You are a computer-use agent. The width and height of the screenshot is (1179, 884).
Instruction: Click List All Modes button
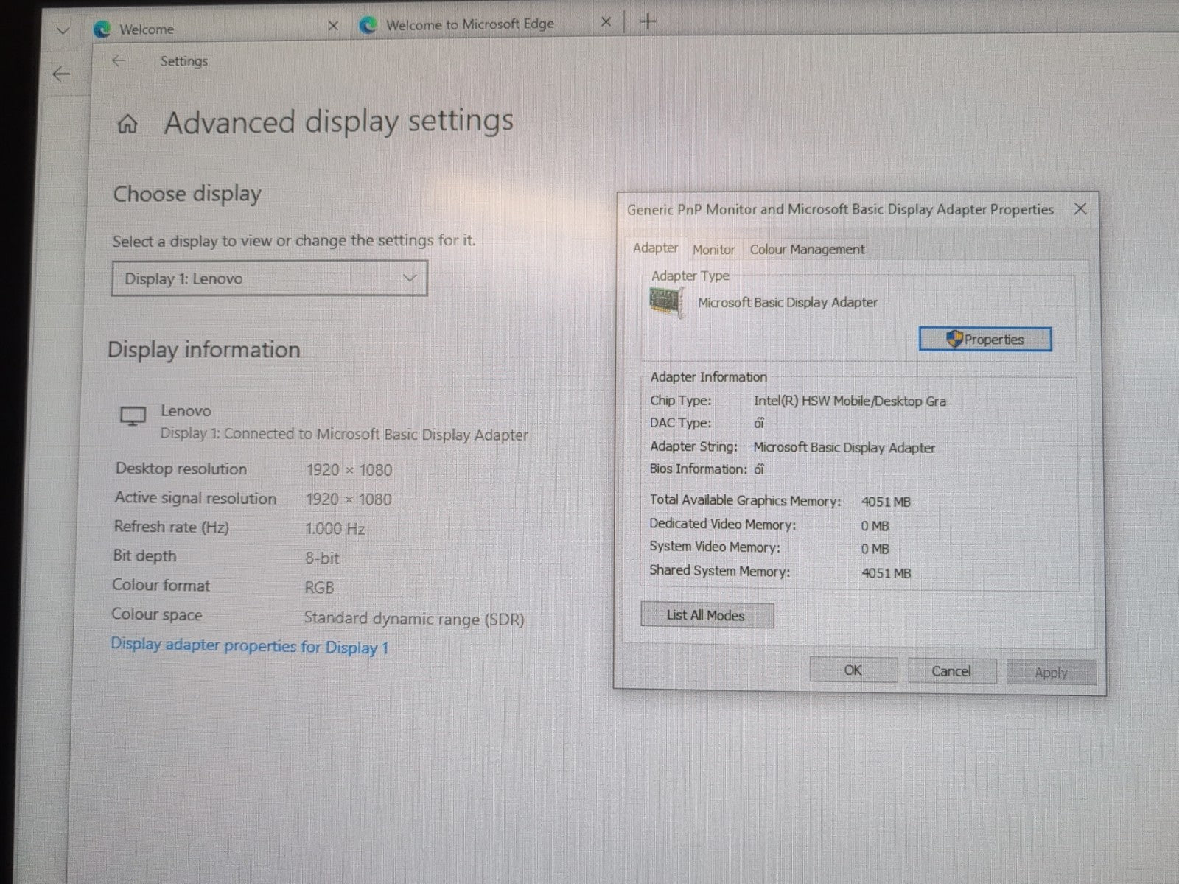coord(707,615)
